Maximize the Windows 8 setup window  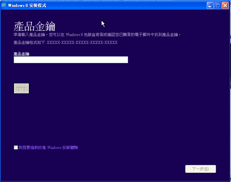[x=218, y=6]
